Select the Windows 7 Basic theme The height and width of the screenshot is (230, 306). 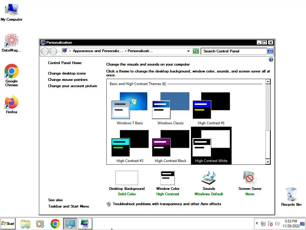(x=130, y=108)
